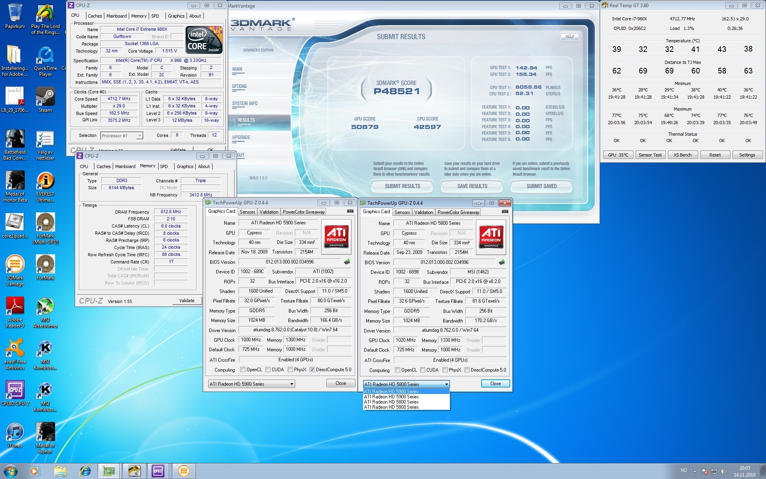Toggle DirectCompute 5.0 checkbox in left GPU-Z
The width and height of the screenshot is (766, 479).
312,370
